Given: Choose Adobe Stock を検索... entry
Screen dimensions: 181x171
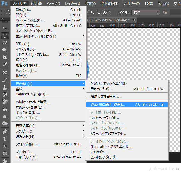Looking at the screenshot, I should tap(48, 102).
